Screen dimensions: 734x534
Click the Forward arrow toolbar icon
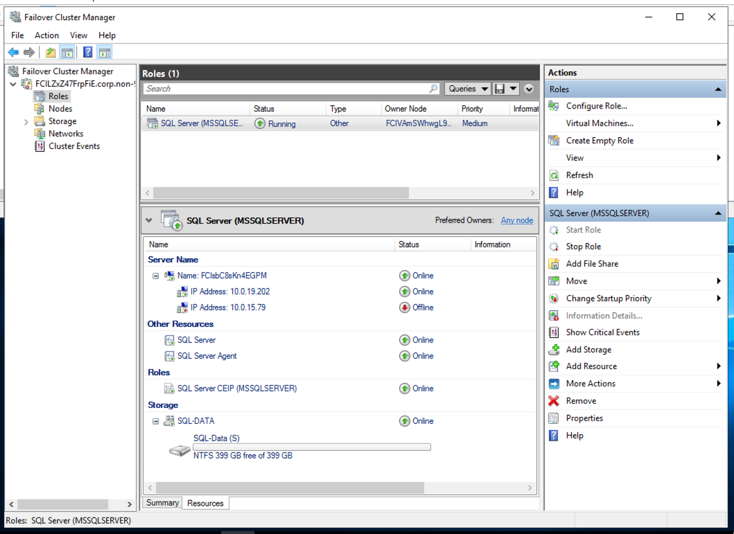[29, 53]
